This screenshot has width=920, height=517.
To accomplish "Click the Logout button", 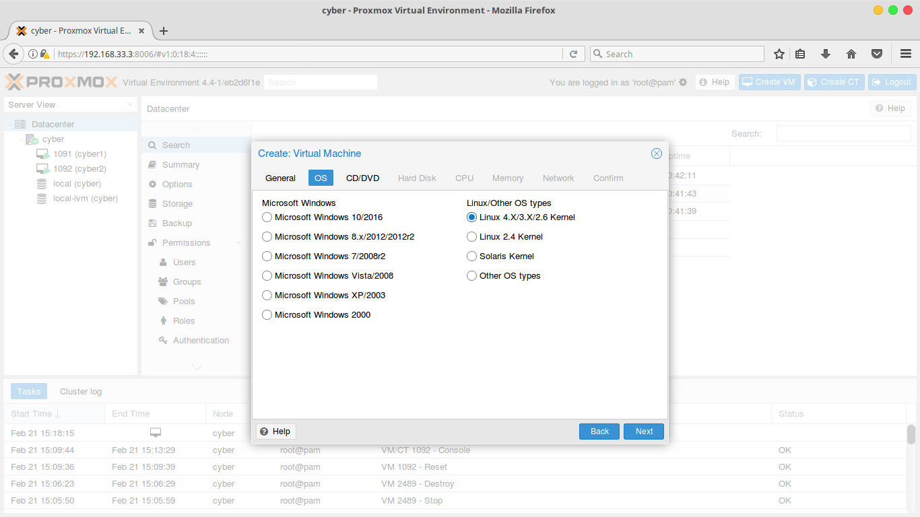I will (x=892, y=82).
